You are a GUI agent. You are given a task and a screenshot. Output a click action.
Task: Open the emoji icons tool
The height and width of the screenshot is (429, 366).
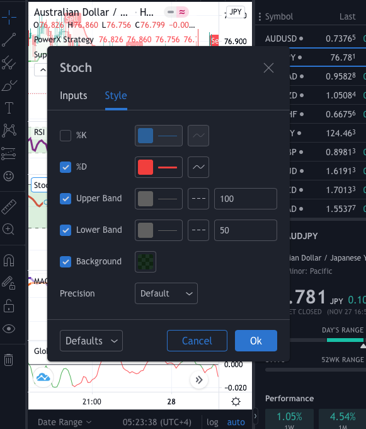(x=8, y=176)
